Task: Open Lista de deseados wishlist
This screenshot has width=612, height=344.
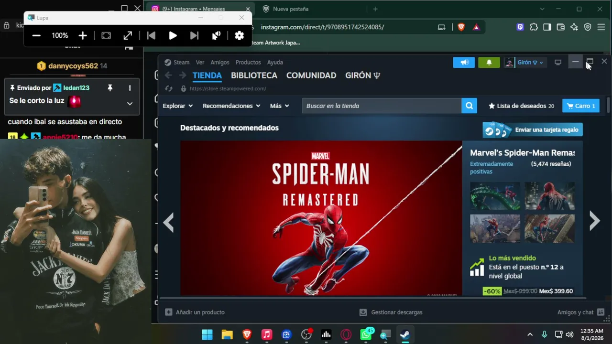Action: click(x=521, y=106)
